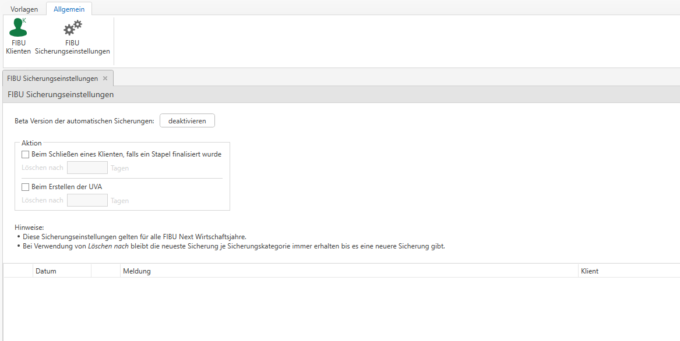Toggle the Beim Erstellen der UVA checkbox
The image size is (680, 341).
coord(26,187)
